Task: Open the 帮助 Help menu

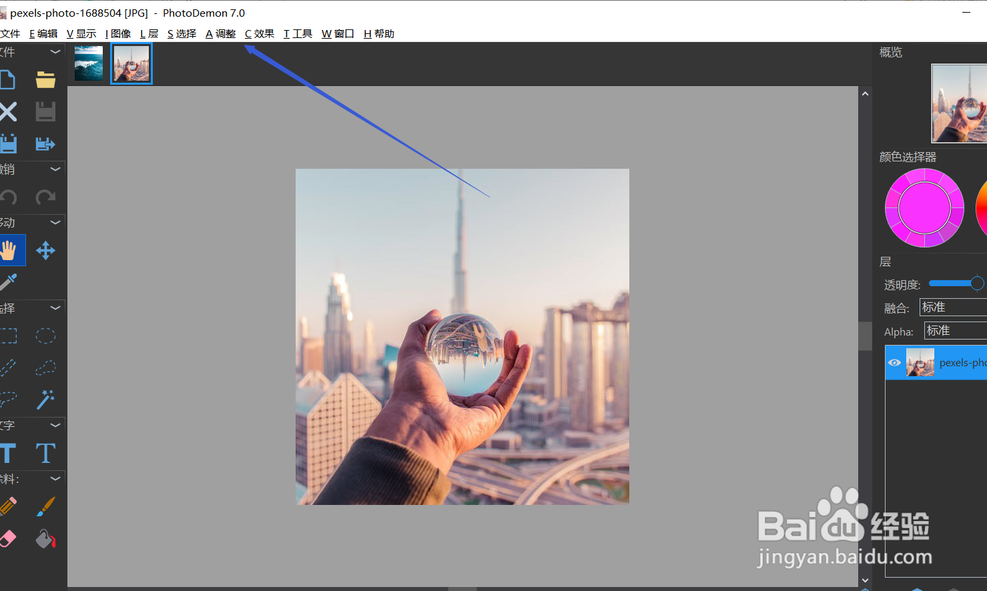Action: point(379,33)
